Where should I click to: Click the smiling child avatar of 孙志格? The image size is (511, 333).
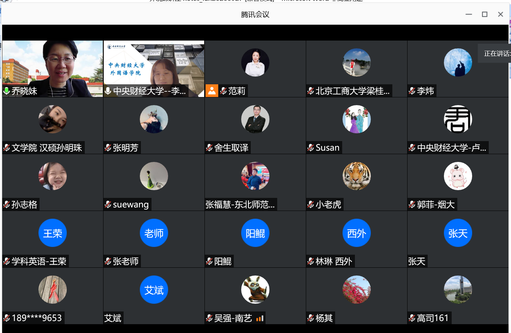(x=53, y=176)
